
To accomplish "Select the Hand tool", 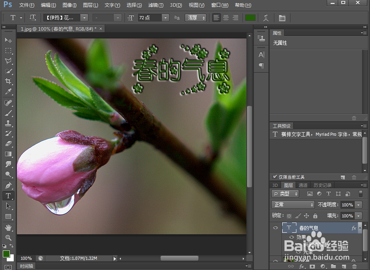I will [8, 228].
